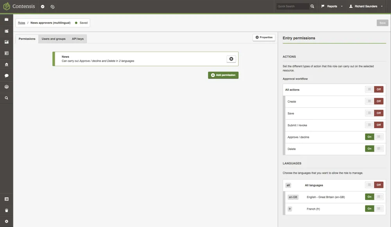
Task: Open the content entries sidebar icon
Action: (x=7, y=31)
